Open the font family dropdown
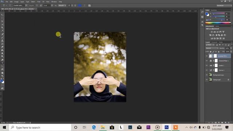 pos(26,5)
